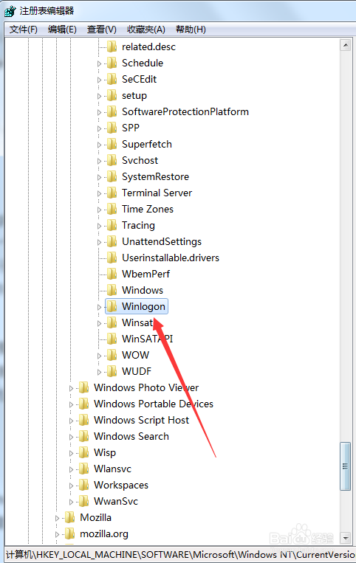Expand the Mozilla key
This screenshot has width=356, height=563.
tap(57, 518)
